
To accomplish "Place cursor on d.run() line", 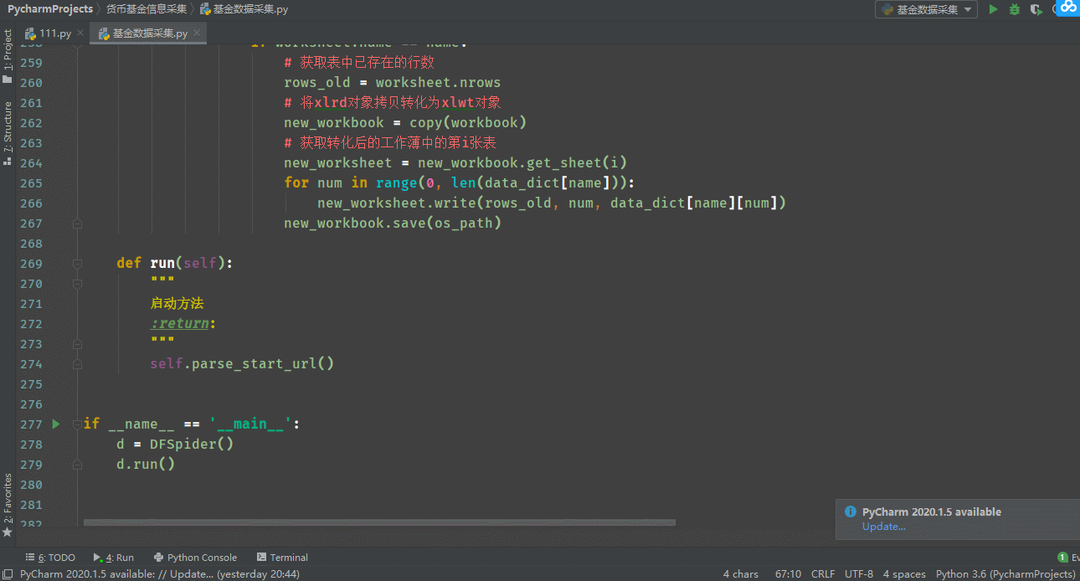I will point(146,464).
